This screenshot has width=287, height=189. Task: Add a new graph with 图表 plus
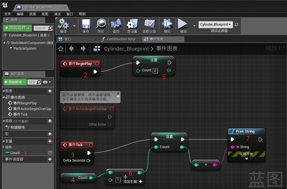coord(50,91)
